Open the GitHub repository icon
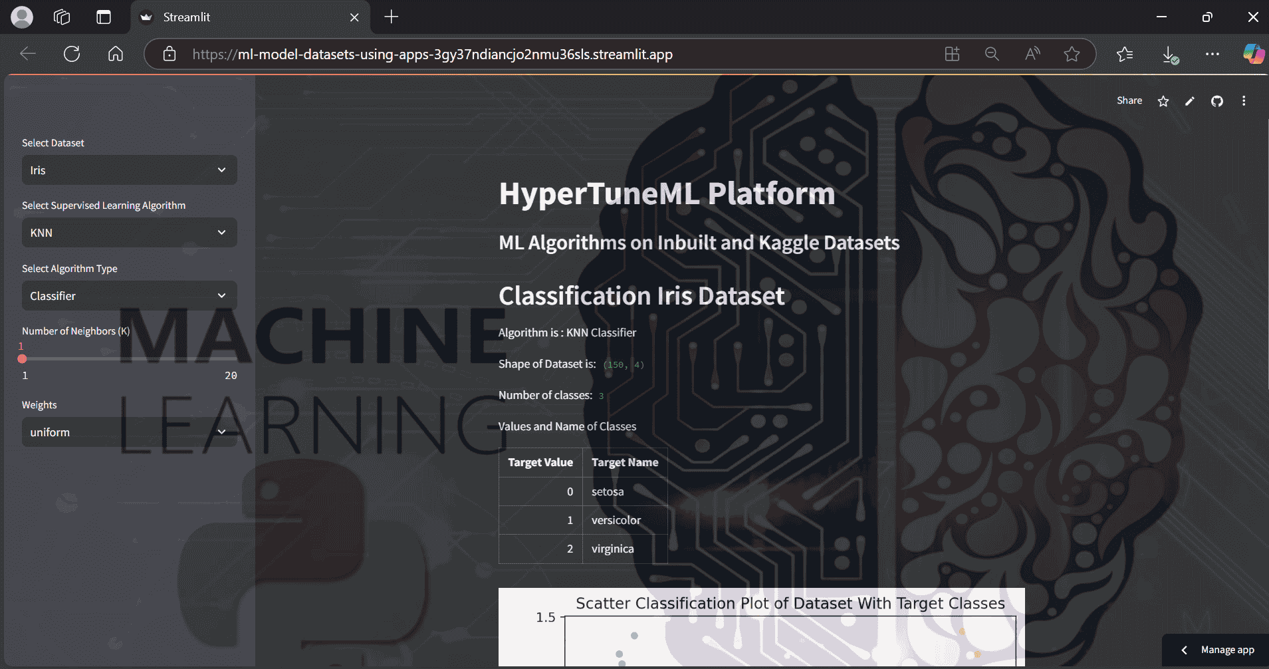This screenshot has width=1269, height=669. coord(1217,101)
